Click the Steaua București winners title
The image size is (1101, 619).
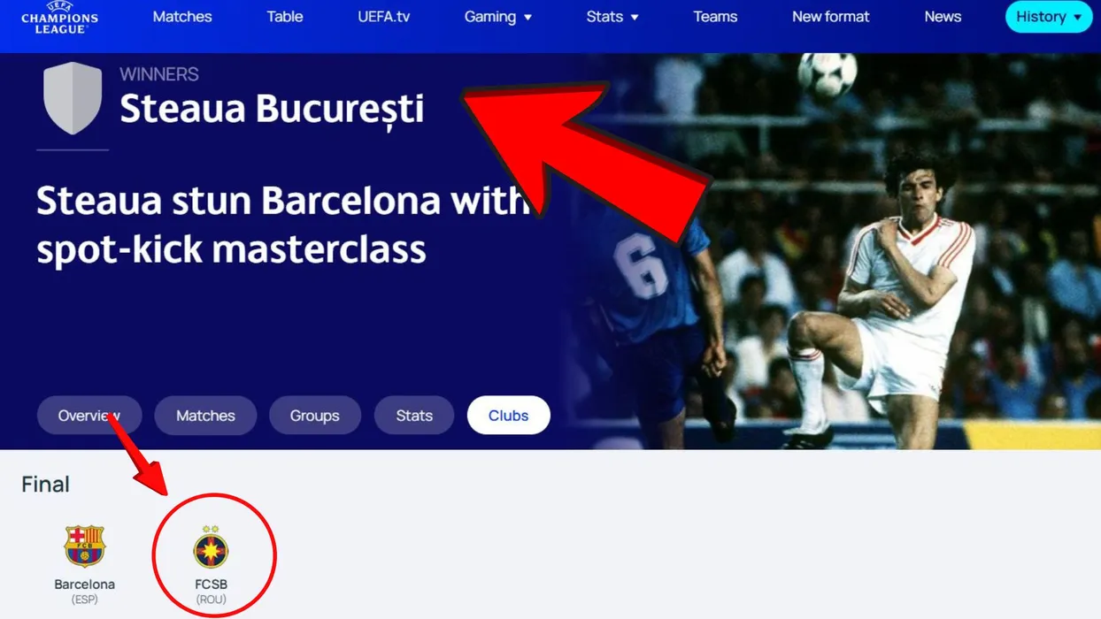272,109
